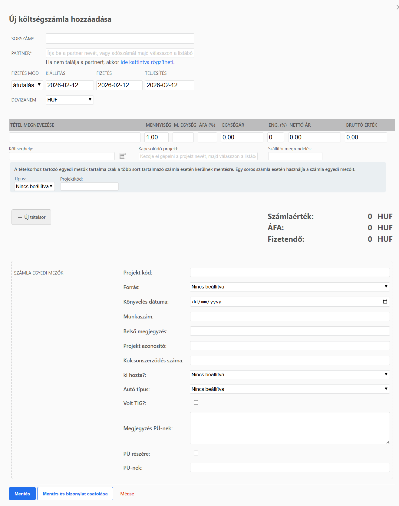399x506 pixels.
Task: Focus the Partner search field
Action: tap(120, 53)
